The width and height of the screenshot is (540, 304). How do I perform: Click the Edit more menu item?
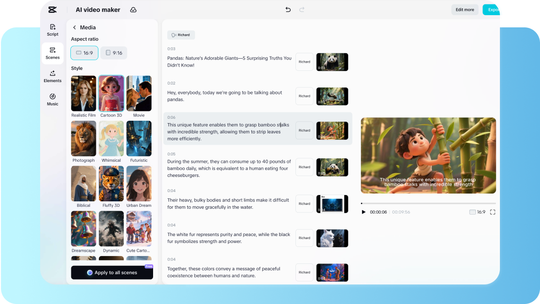(464, 9)
